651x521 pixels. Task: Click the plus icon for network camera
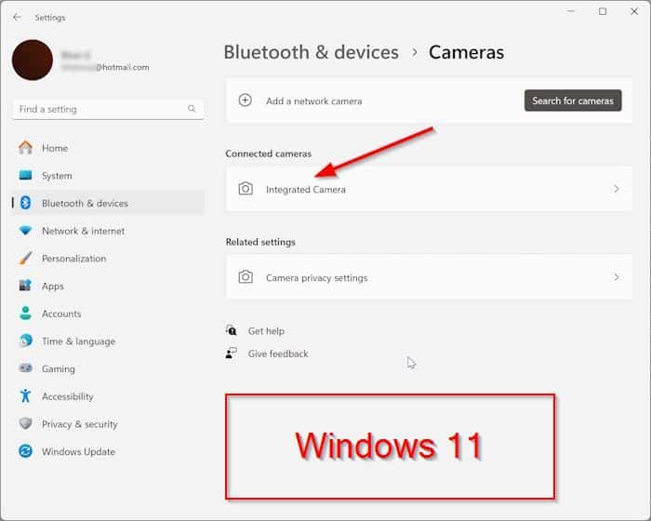[246, 100]
